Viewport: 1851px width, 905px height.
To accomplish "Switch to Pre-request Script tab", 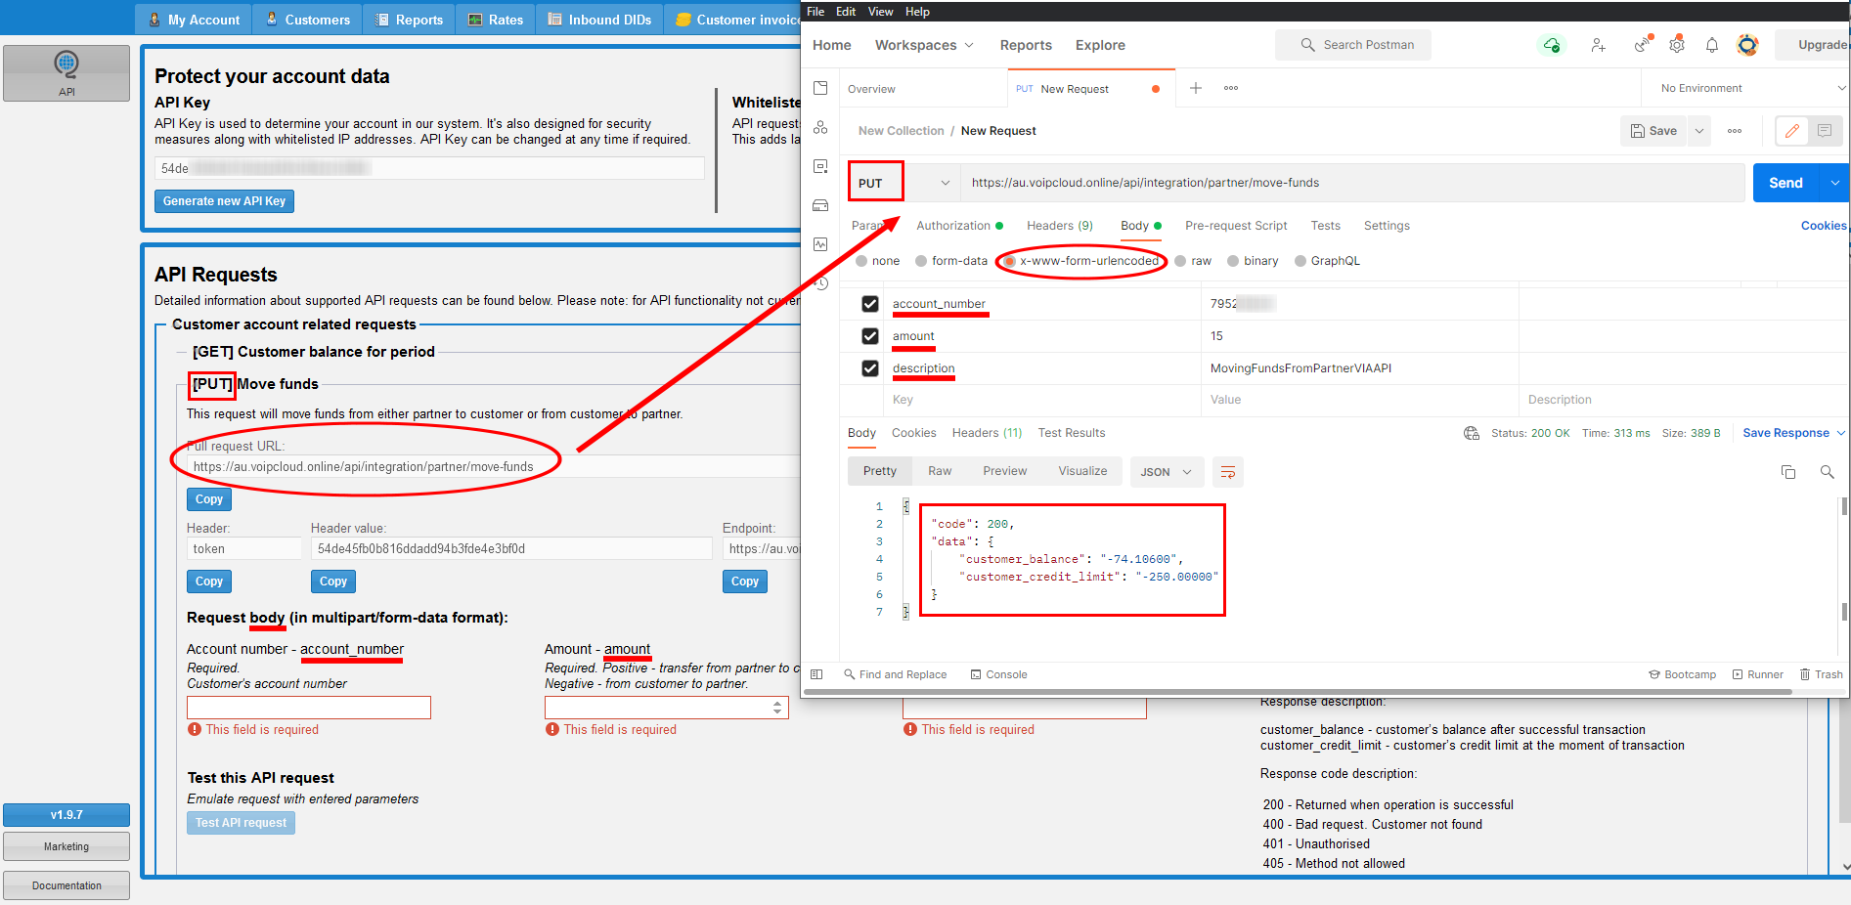I will point(1236,226).
